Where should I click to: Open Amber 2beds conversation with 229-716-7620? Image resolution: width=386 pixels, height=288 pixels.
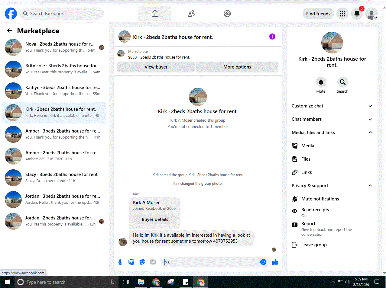point(54,156)
